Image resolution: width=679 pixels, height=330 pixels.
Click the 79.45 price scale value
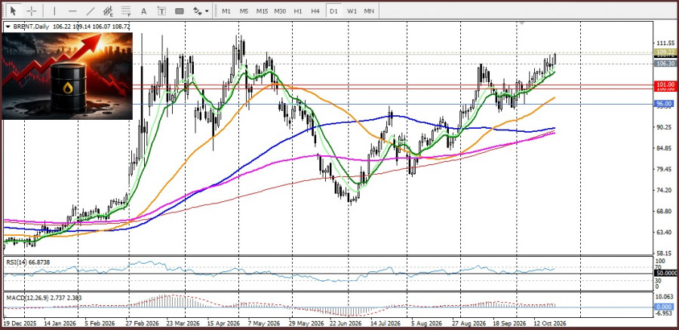(665, 169)
